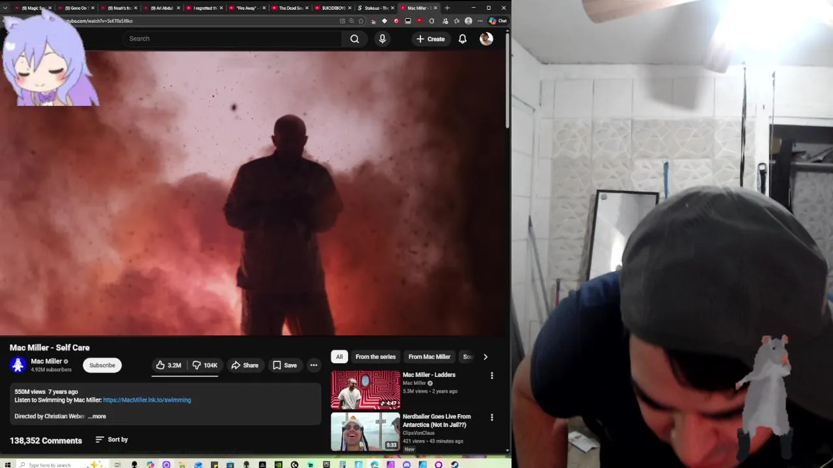This screenshot has height=468, width=833.
Task: Click the video player to pause
Action: pyautogui.click(x=252, y=194)
